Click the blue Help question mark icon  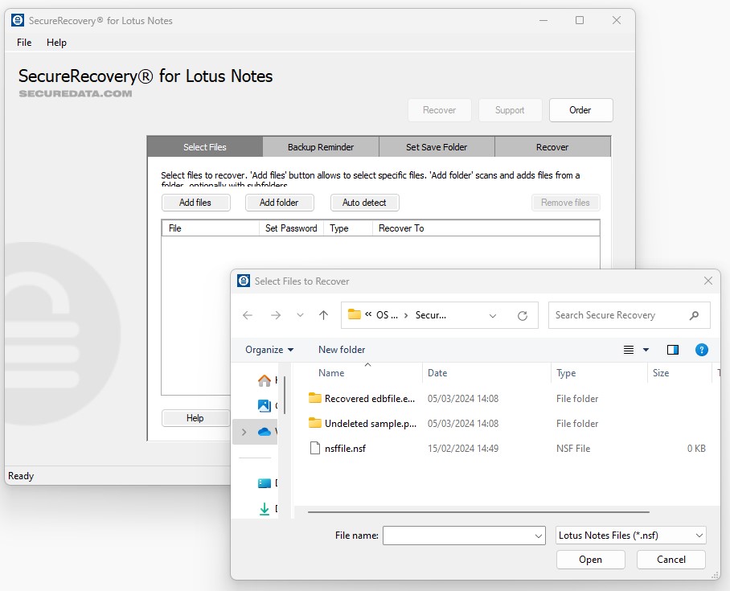pos(701,350)
